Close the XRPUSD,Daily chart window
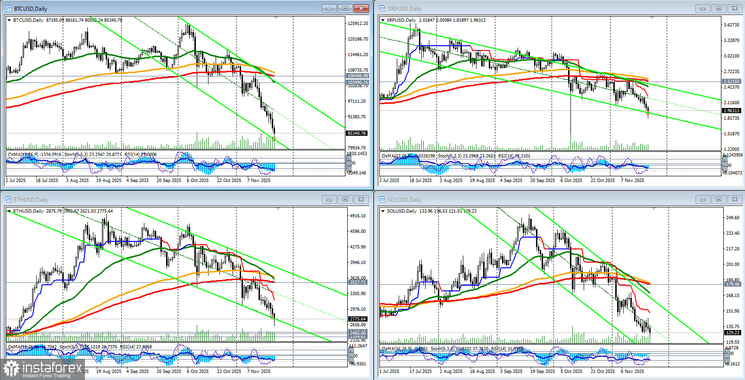This screenshot has height=380, width=745. [x=735, y=8]
